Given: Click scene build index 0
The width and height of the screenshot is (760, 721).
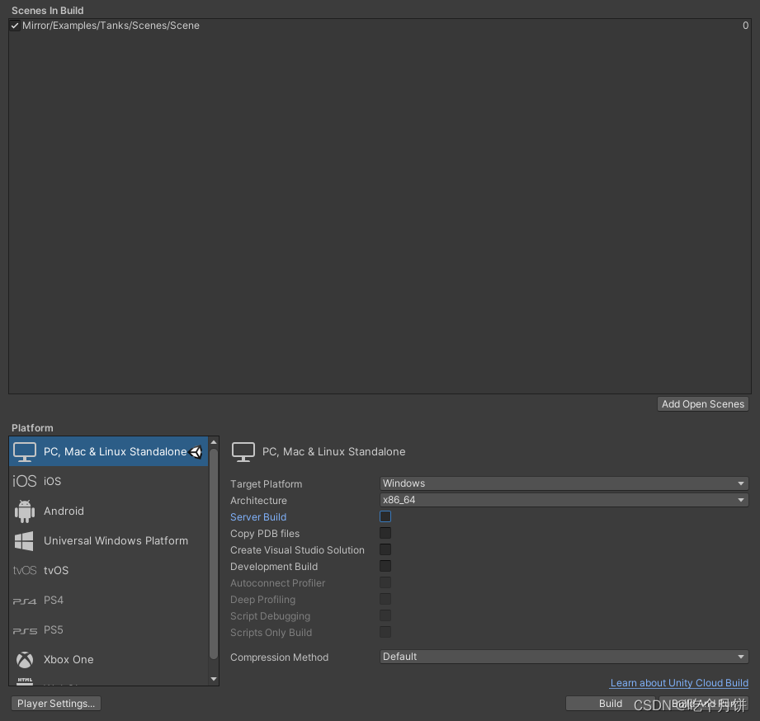Looking at the screenshot, I should [745, 26].
